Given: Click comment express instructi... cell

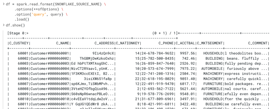Looking at the screenshot, I should (x=246, y=74).
